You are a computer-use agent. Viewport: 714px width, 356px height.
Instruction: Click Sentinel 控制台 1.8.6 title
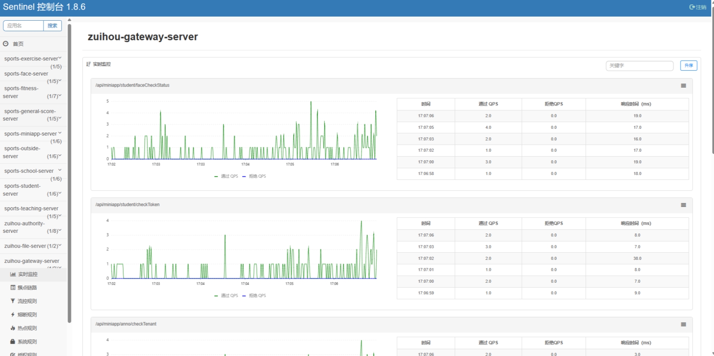[44, 7]
